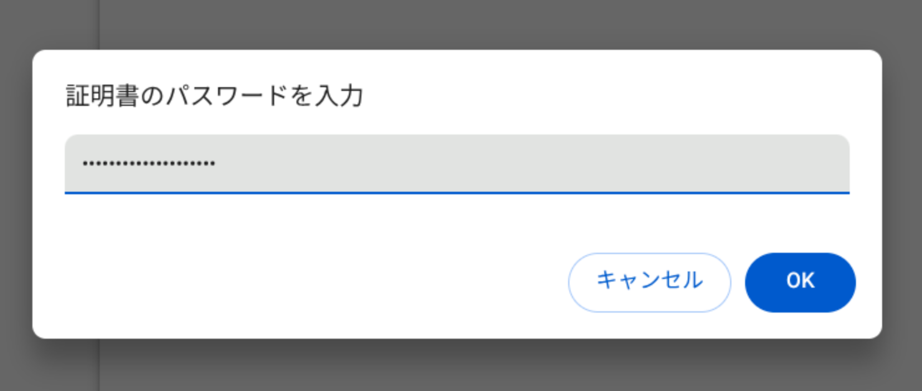Click the outlined キャンセル pill button
The width and height of the screenshot is (922, 391).
click(x=649, y=282)
